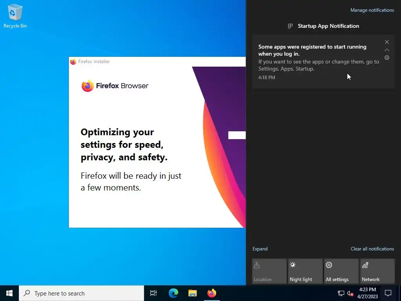Click the 4:18 PM notification timestamp
Screen dimensions: 401x301
click(267, 77)
